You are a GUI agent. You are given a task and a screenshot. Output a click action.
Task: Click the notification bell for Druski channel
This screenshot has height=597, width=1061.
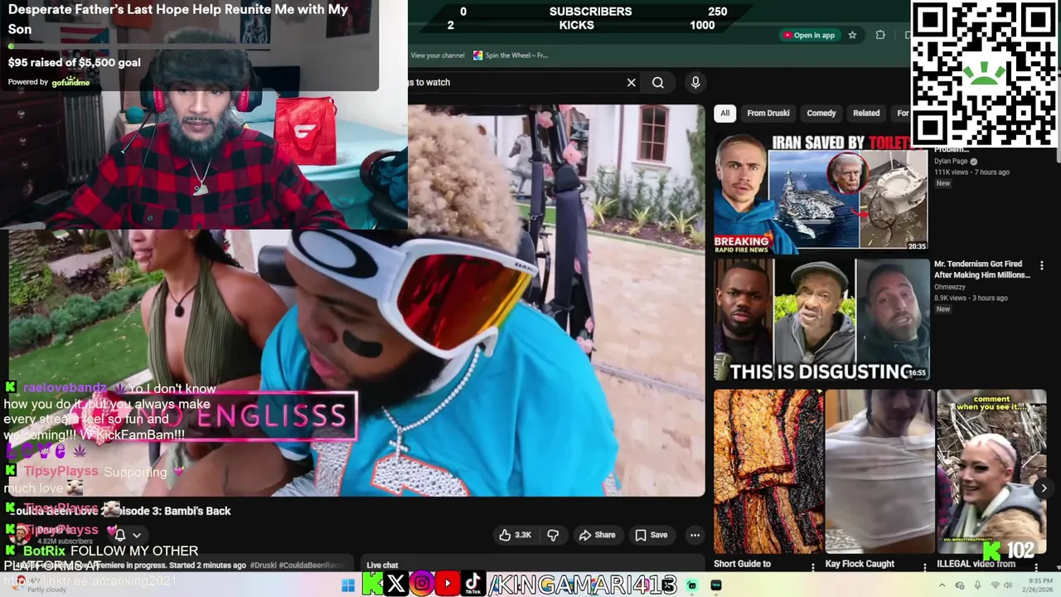click(120, 536)
